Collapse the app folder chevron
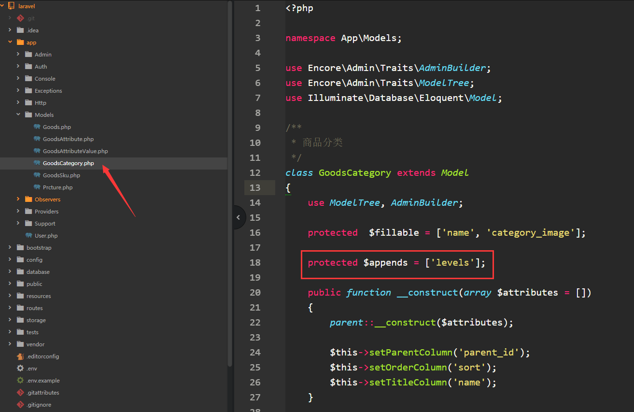The width and height of the screenshot is (634, 412). 10,42
